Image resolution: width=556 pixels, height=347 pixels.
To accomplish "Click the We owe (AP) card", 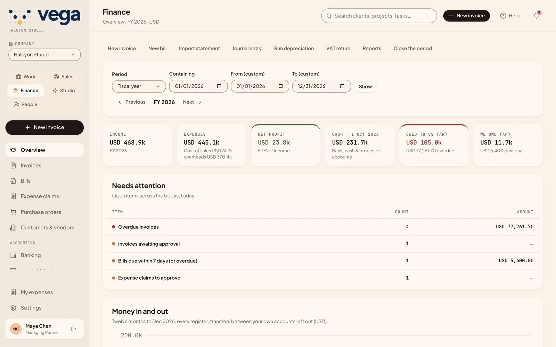I will tap(508, 145).
